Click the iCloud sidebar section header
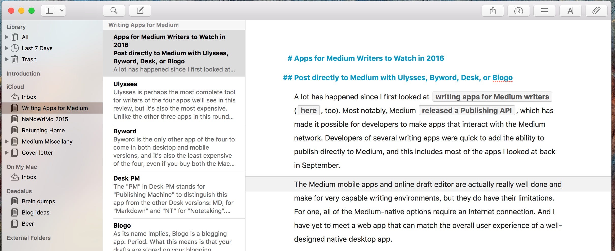 (15, 87)
